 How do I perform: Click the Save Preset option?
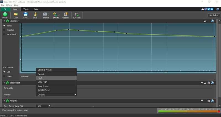56,86
